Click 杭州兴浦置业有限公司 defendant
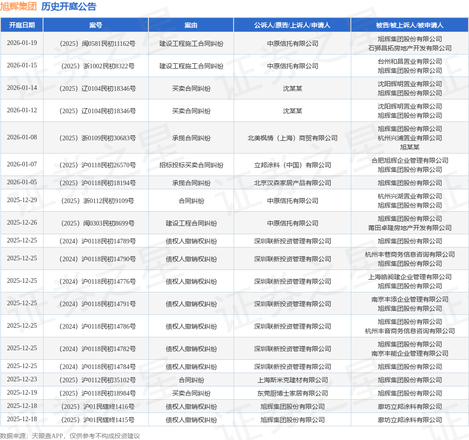This screenshot has height=440, width=469. (410, 138)
